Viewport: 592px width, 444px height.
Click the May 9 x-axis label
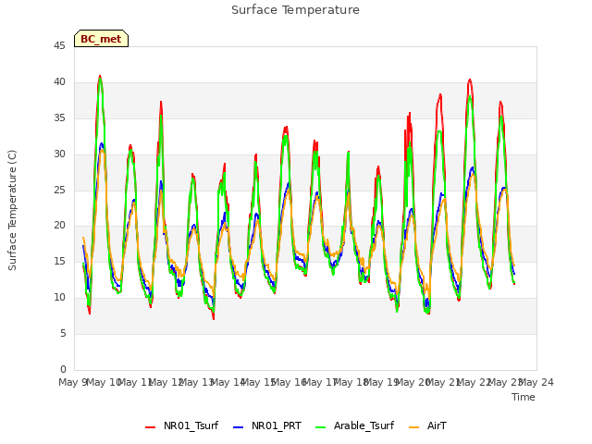click(72, 382)
